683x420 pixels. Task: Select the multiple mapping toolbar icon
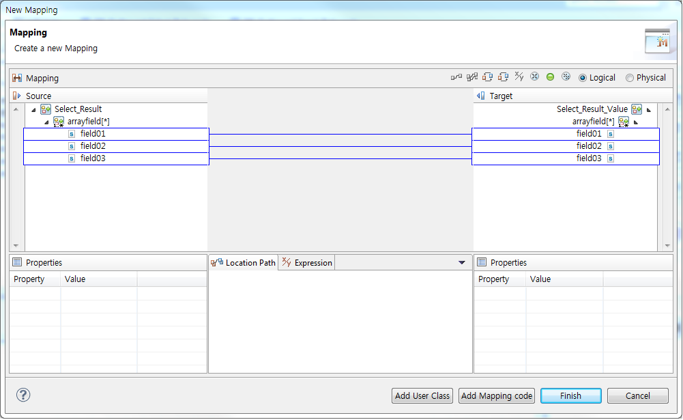471,77
